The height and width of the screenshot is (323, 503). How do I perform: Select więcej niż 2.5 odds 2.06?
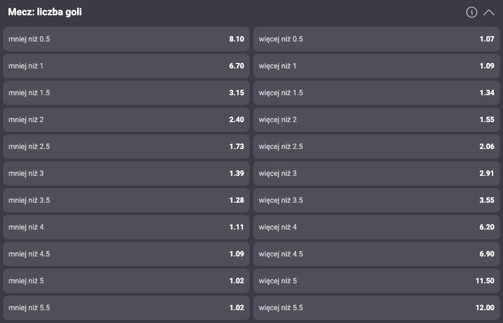(376, 147)
